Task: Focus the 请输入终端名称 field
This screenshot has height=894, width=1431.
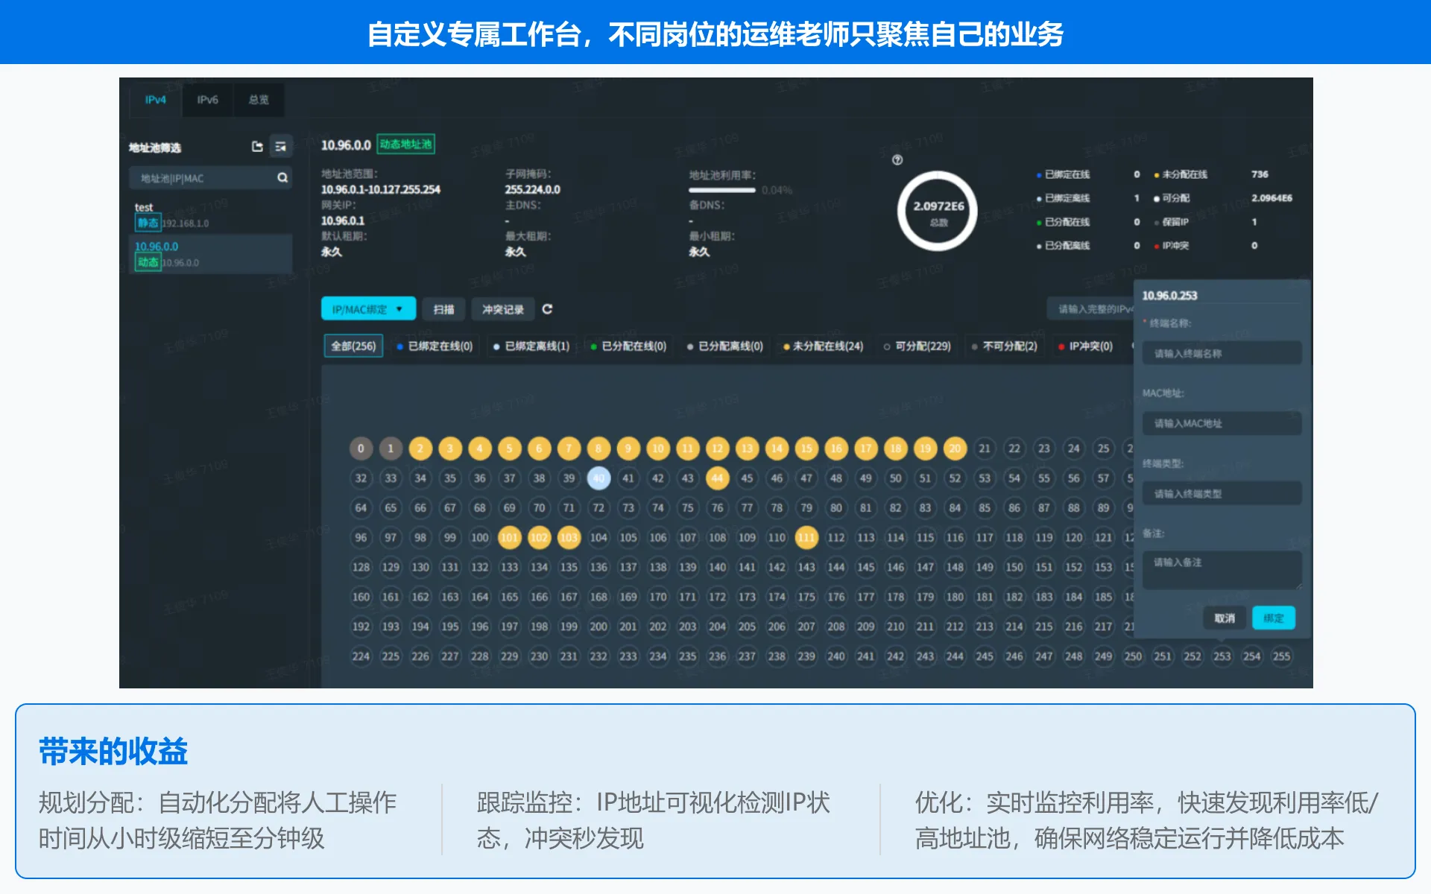Action: [1222, 353]
